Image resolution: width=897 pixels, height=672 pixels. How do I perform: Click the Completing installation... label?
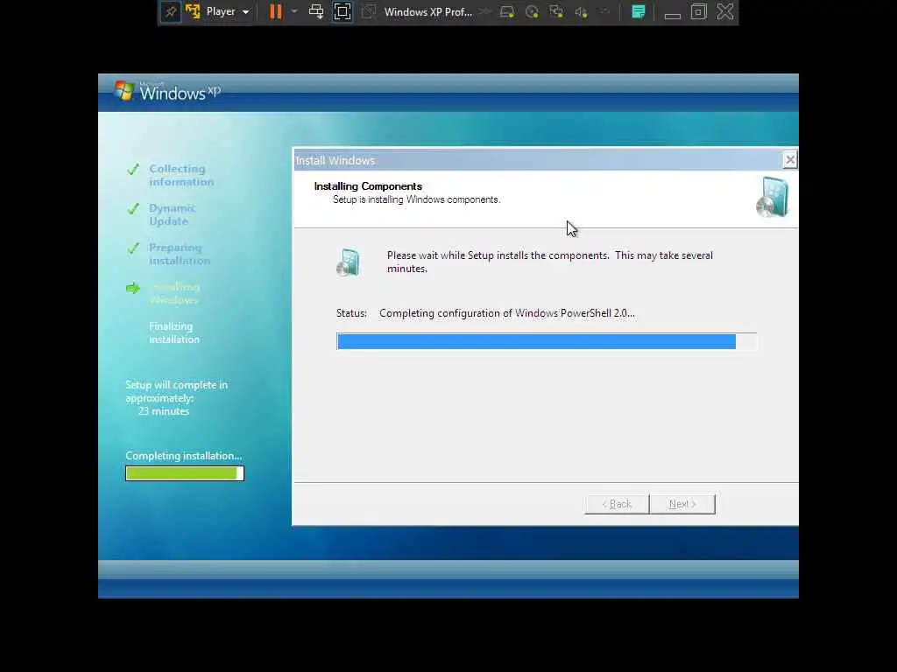click(184, 455)
